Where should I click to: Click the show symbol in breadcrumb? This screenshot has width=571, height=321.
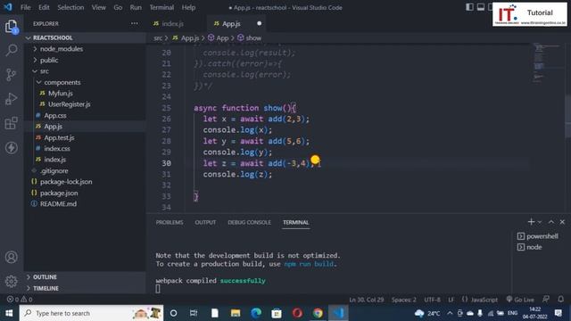[x=250, y=37]
